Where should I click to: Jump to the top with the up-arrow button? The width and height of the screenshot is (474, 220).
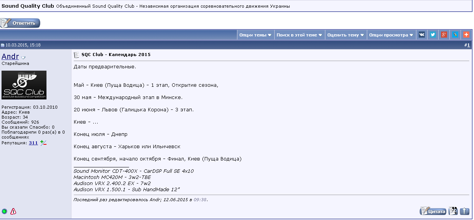point(465,211)
